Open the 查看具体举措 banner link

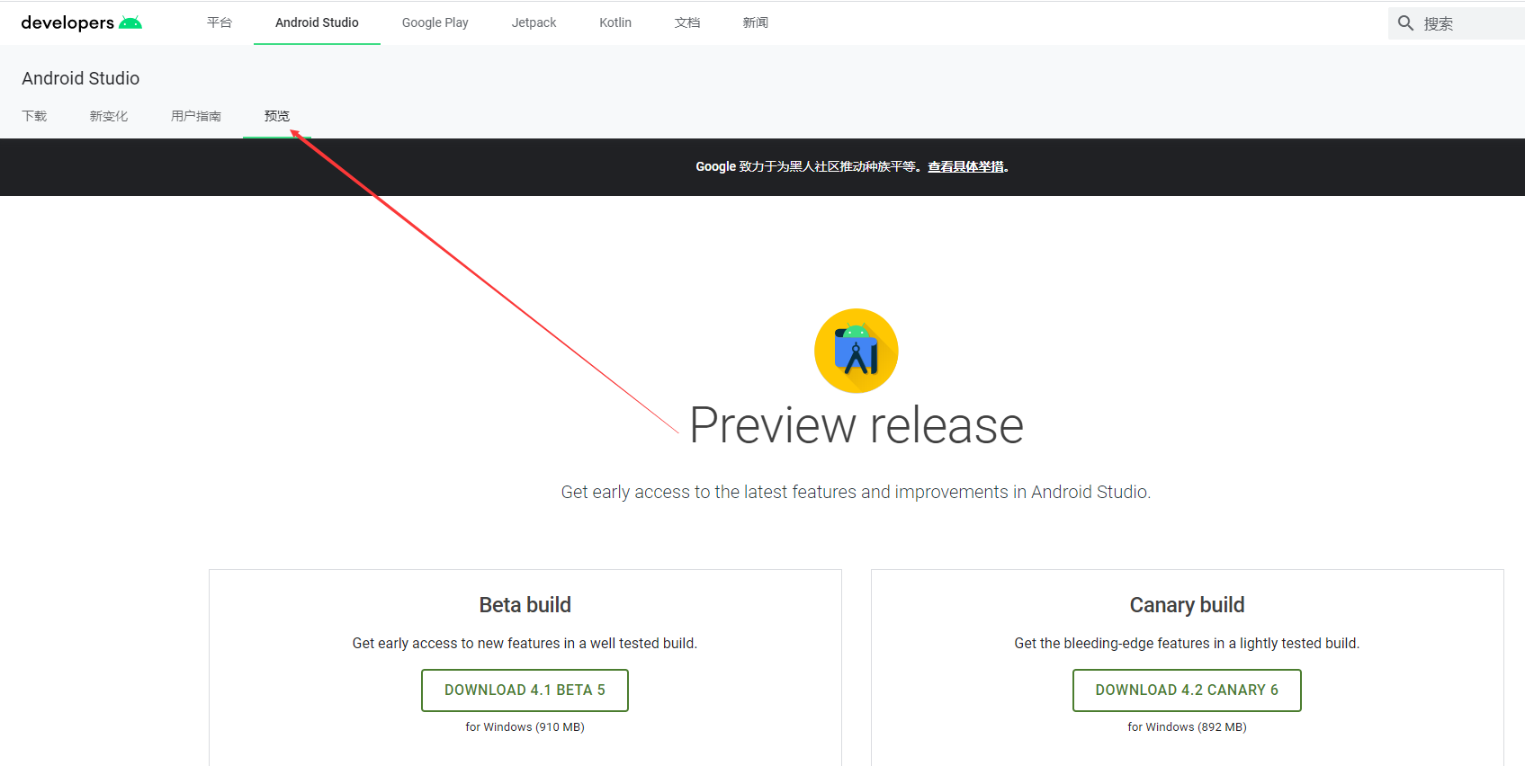pos(966,166)
